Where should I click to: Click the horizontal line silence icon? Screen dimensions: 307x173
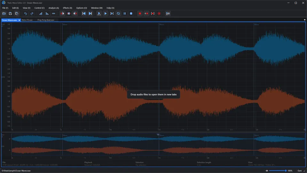click(53, 13)
